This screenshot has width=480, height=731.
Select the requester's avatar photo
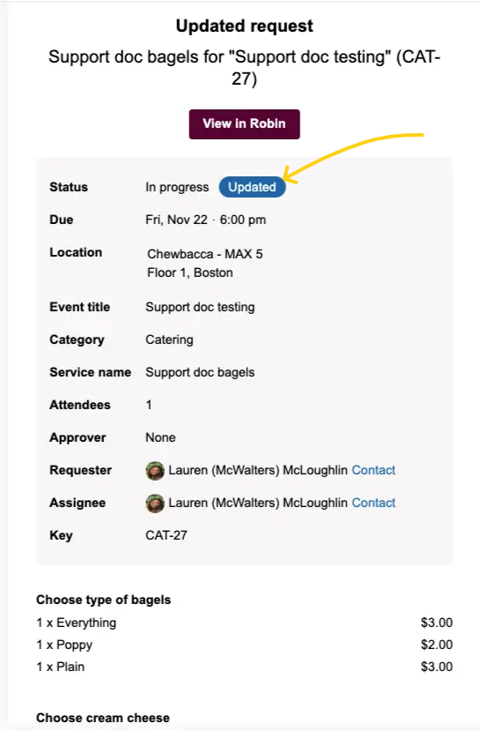155,470
